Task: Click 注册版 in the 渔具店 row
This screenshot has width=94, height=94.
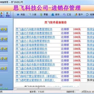Action: pyautogui.click(x=65, y=68)
